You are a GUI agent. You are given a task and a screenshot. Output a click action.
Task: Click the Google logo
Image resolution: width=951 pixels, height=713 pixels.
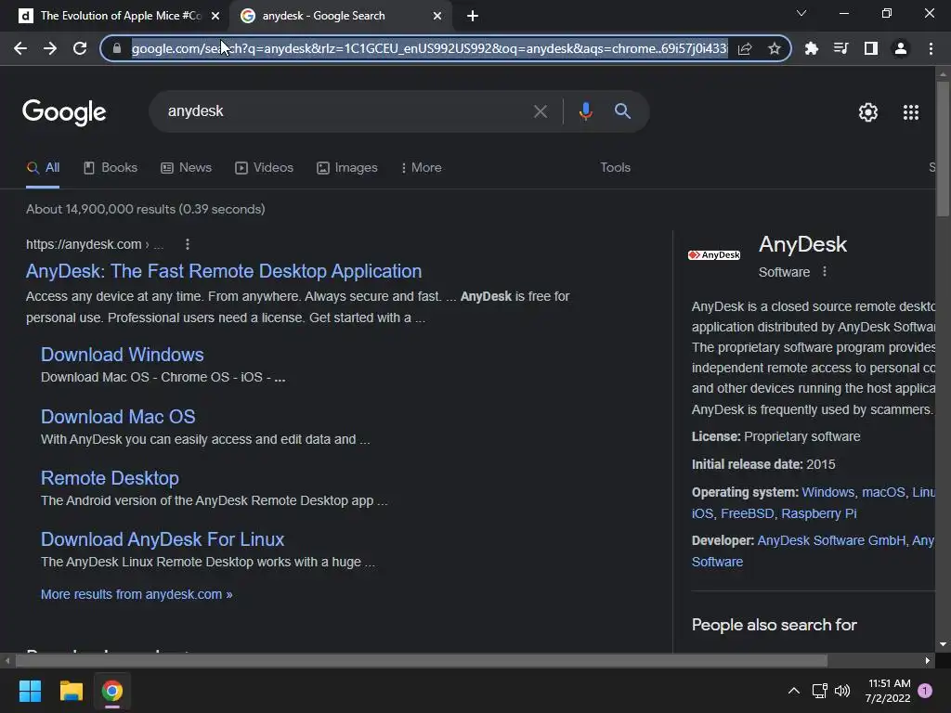[64, 112]
